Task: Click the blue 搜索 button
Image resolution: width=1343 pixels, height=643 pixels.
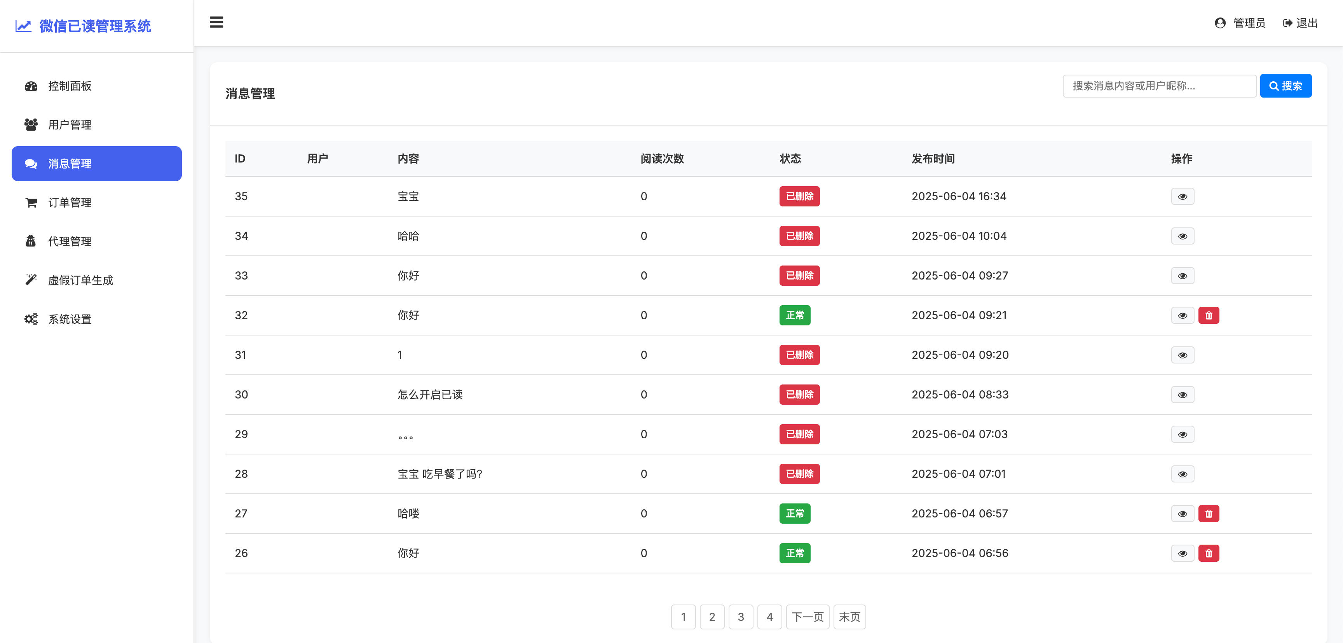Action: (x=1285, y=86)
